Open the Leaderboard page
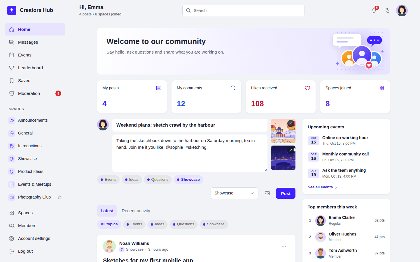420x262 pixels. (35, 68)
